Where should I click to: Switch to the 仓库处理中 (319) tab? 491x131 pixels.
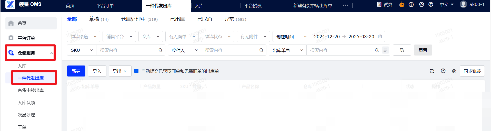click(139, 19)
